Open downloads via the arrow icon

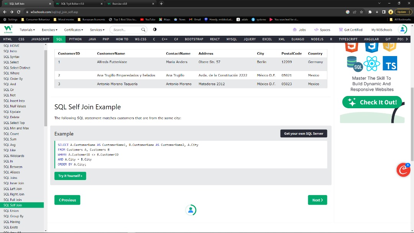tap(378, 12)
